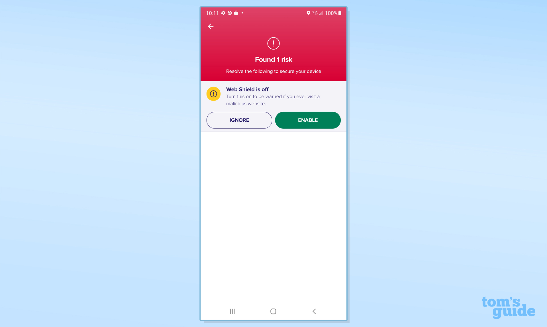View the Found 1 risk header details
The image size is (547, 327).
coord(273,60)
